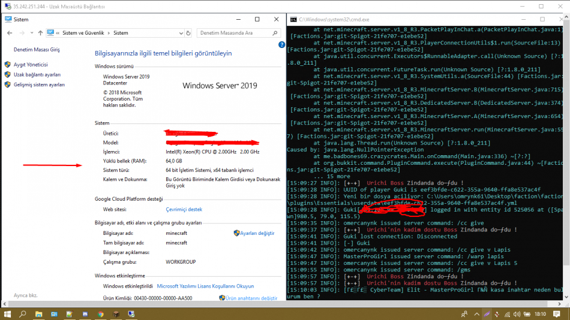This screenshot has height=320, width=570.
Task: Select the '64,0 GB' RAM value text
Action: (174, 161)
